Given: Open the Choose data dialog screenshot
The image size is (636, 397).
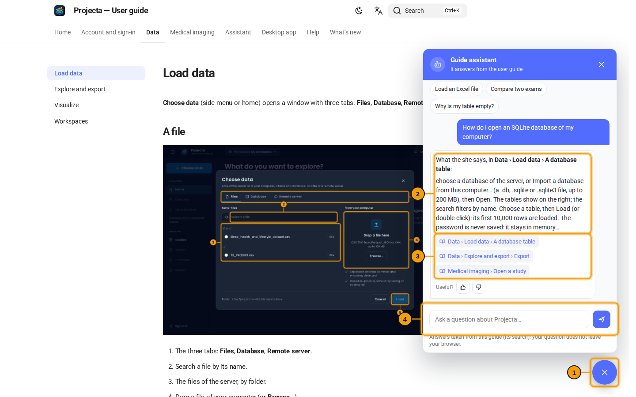Looking at the screenshot, I should [293, 240].
